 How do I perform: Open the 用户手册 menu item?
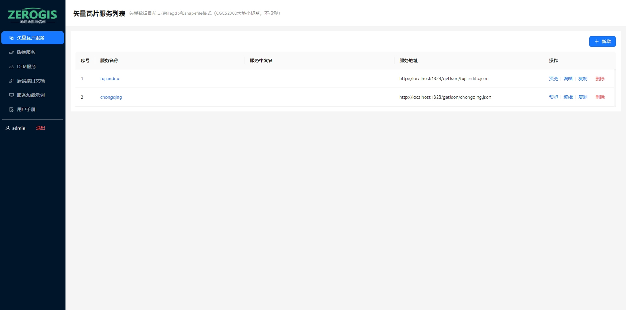33,109
